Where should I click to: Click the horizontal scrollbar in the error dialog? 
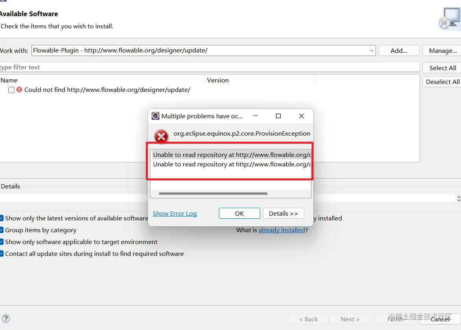coord(213,194)
